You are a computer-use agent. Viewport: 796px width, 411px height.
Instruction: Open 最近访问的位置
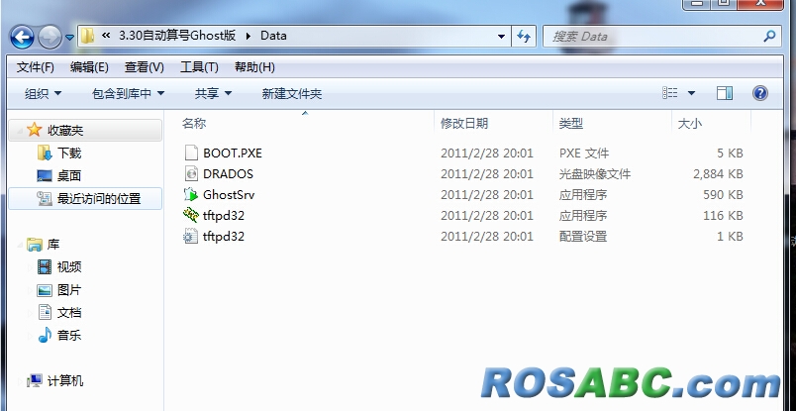coord(98,199)
